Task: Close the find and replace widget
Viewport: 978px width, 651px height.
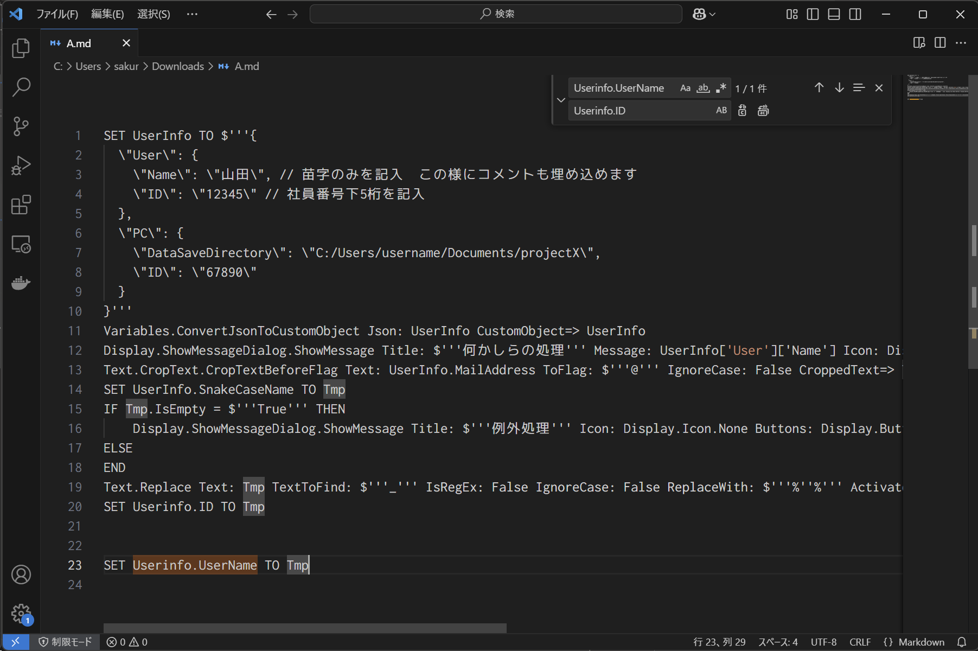Action: 879,87
